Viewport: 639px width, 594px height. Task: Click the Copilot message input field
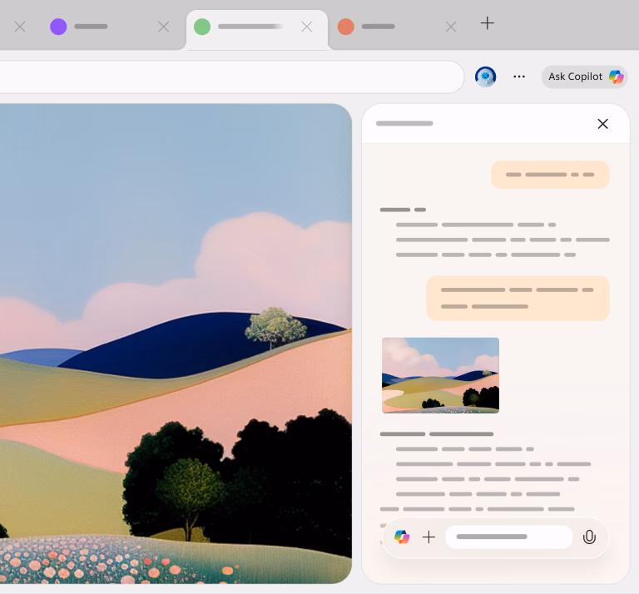point(508,537)
